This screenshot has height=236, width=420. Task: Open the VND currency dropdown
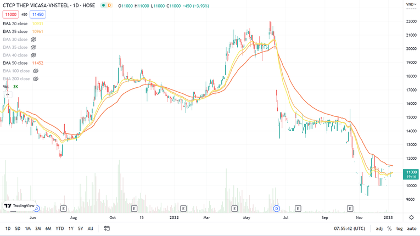[x=411, y=4]
